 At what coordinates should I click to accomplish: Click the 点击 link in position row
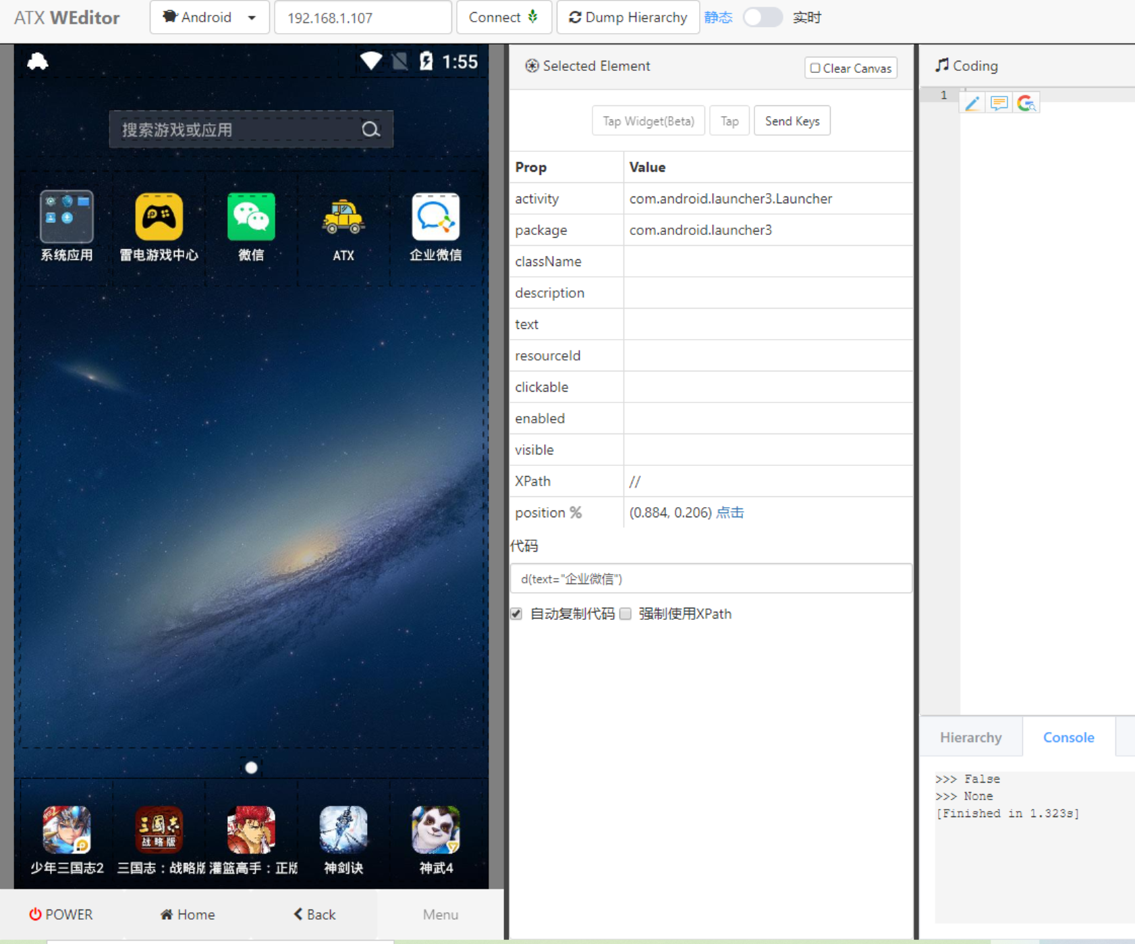731,512
